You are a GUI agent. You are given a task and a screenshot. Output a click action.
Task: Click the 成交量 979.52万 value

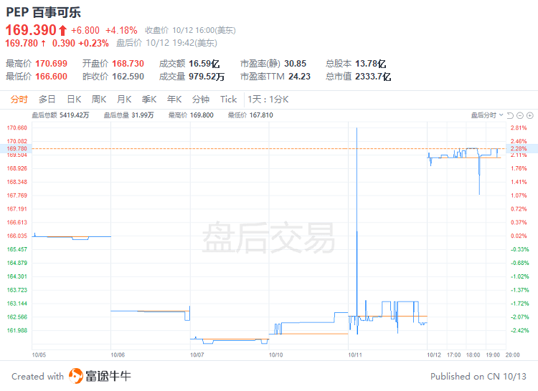click(x=207, y=77)
